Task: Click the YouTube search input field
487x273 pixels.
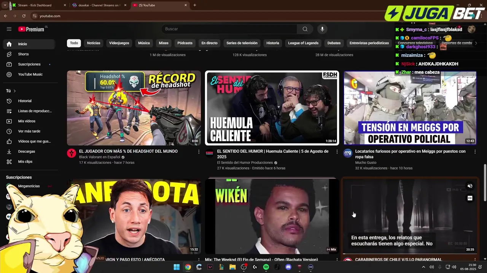Action: pos(229,29)
